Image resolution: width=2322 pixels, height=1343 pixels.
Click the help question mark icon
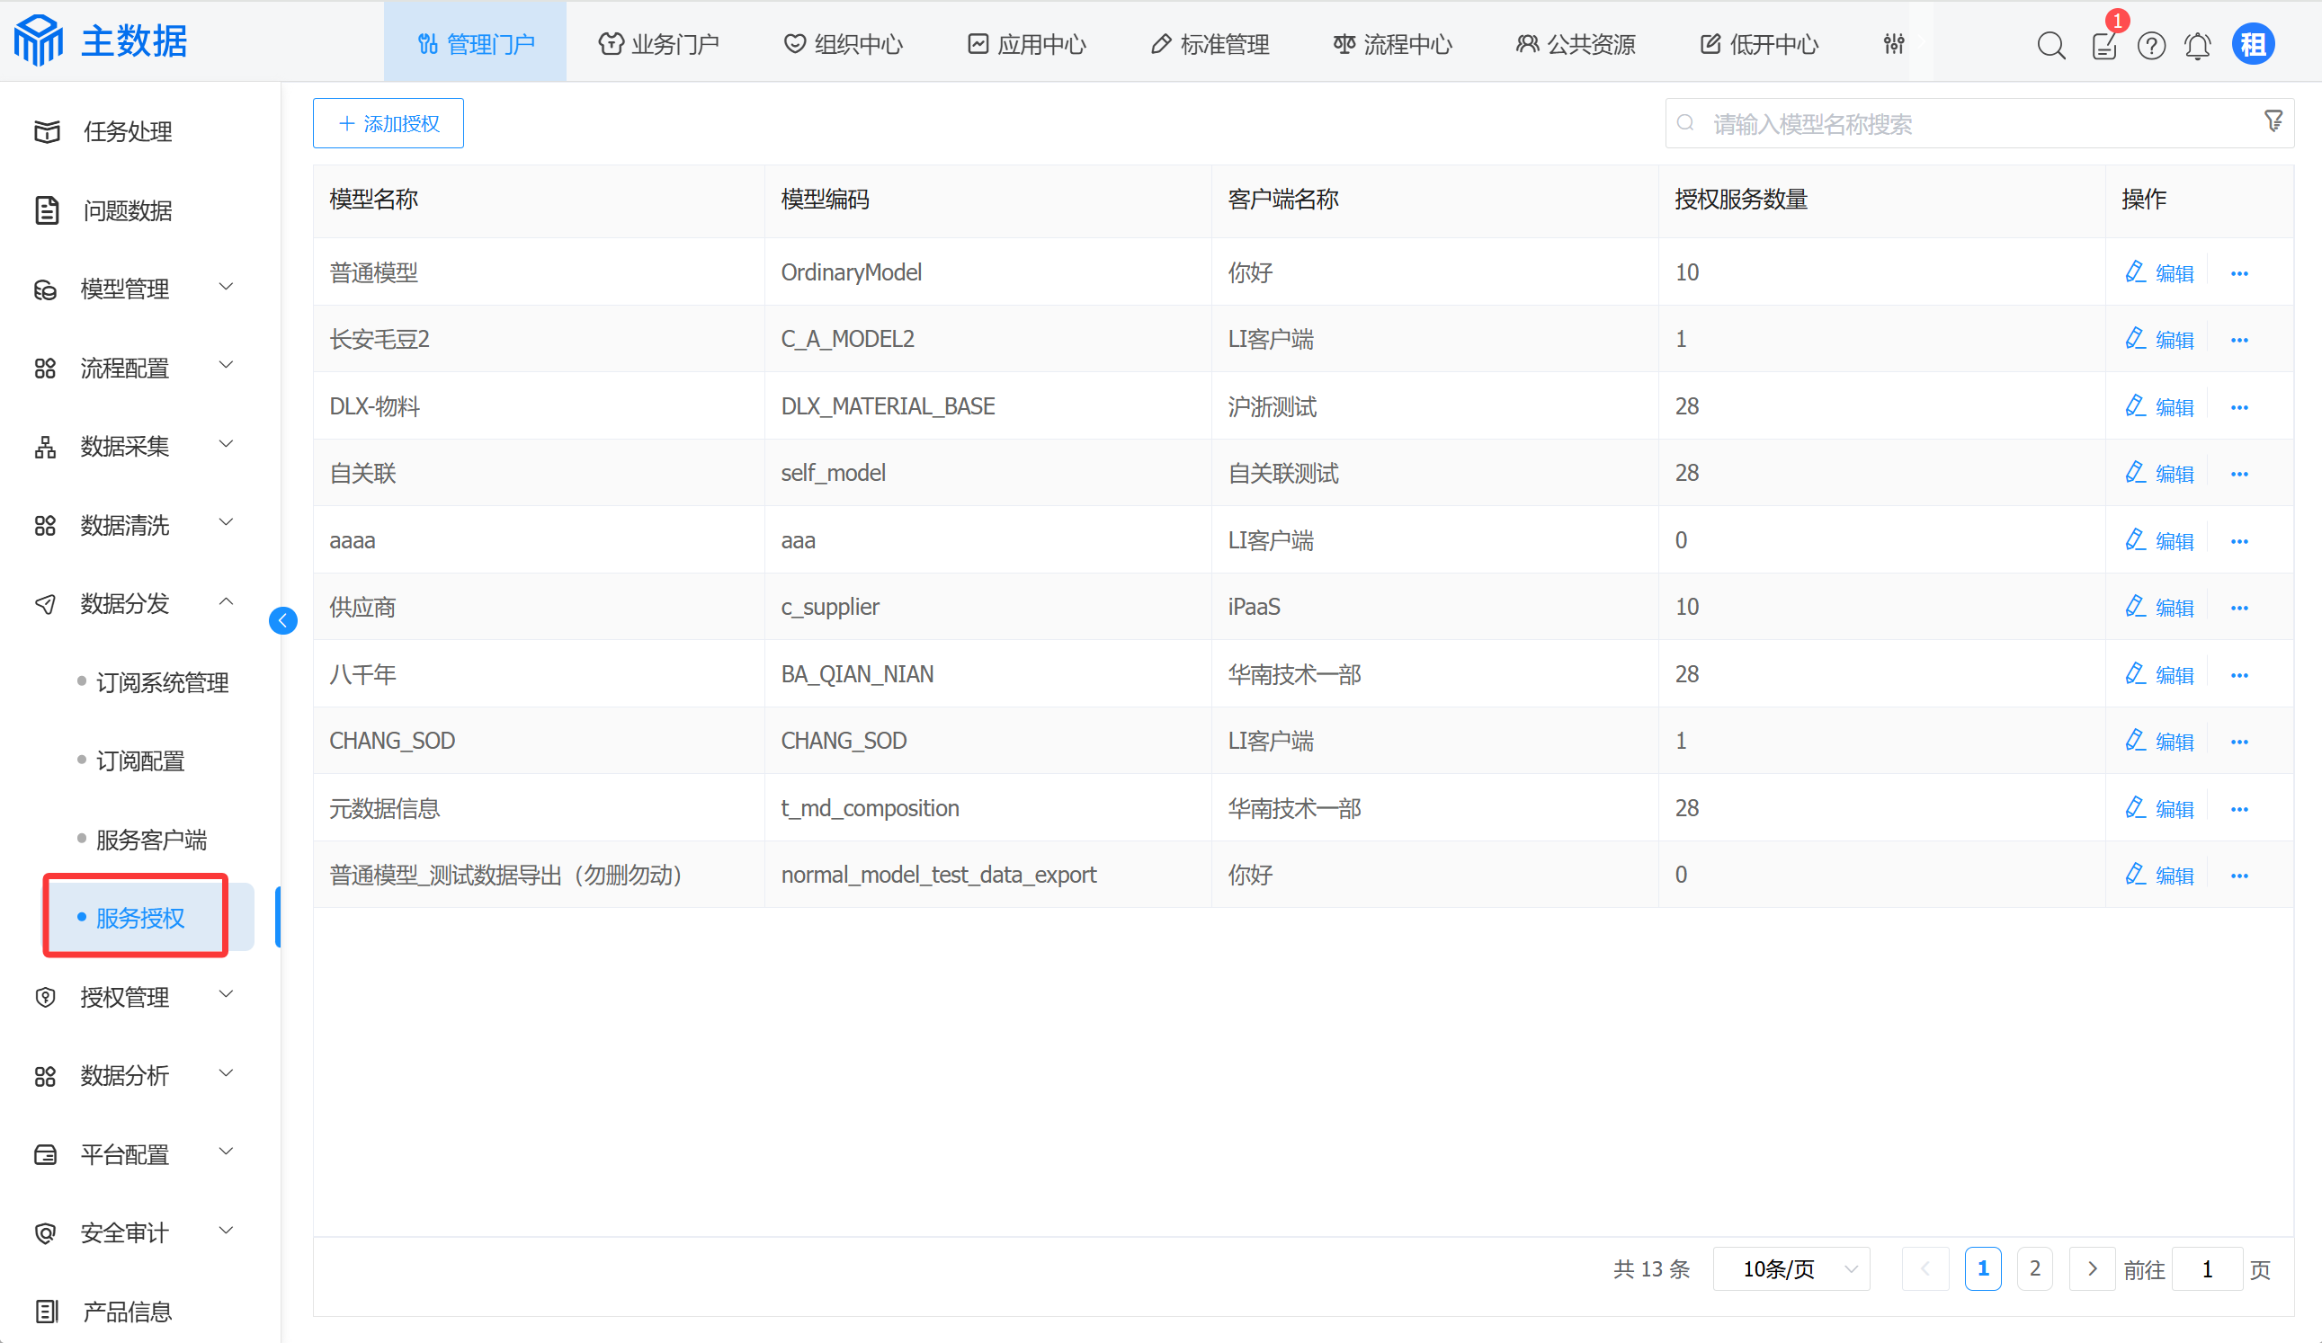(x=2150, y=44)
